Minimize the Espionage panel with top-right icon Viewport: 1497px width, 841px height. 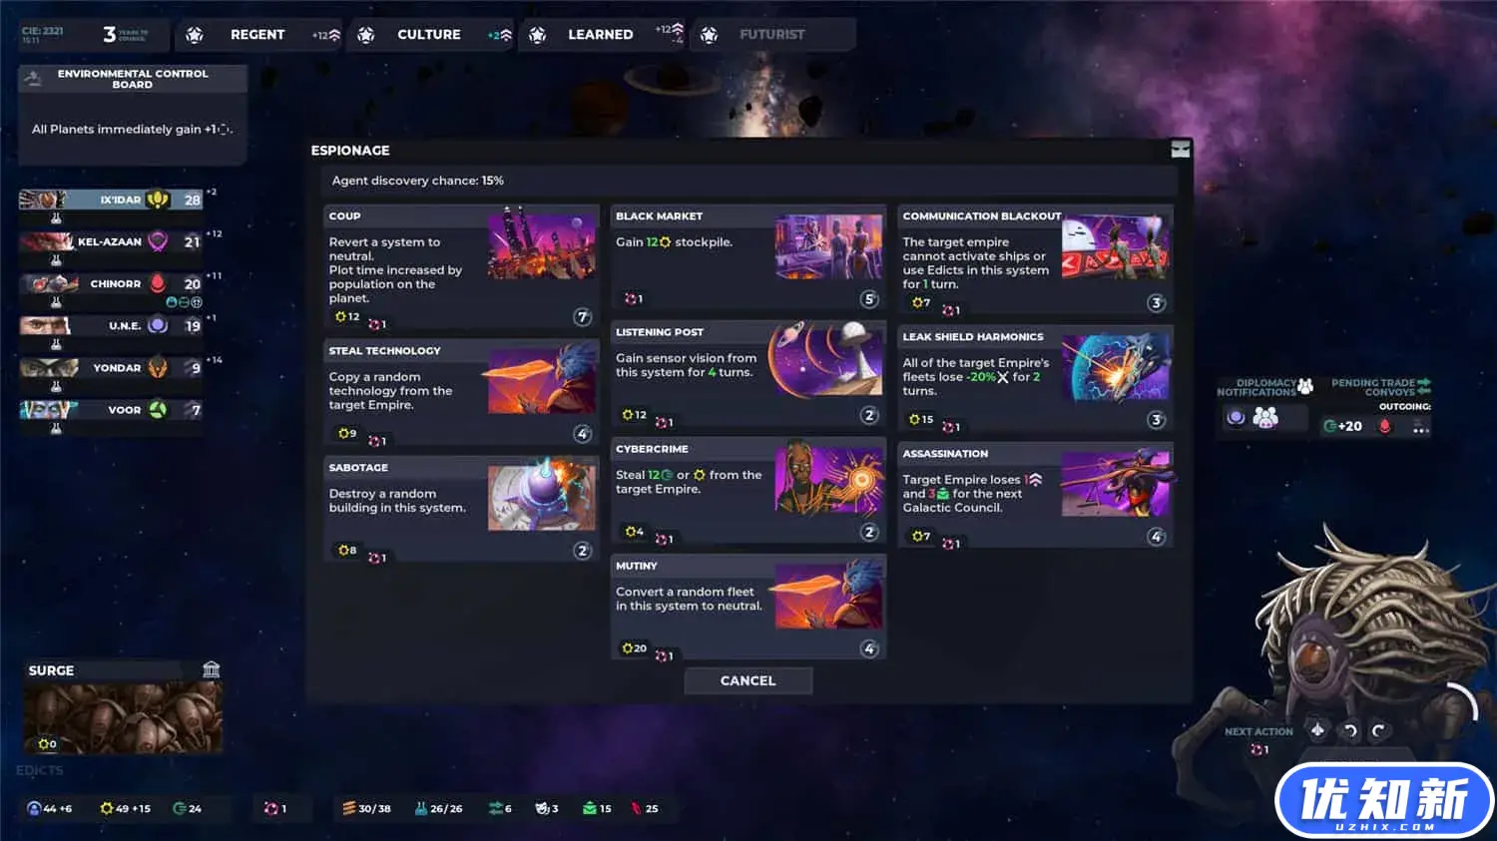click(1180, 150)
